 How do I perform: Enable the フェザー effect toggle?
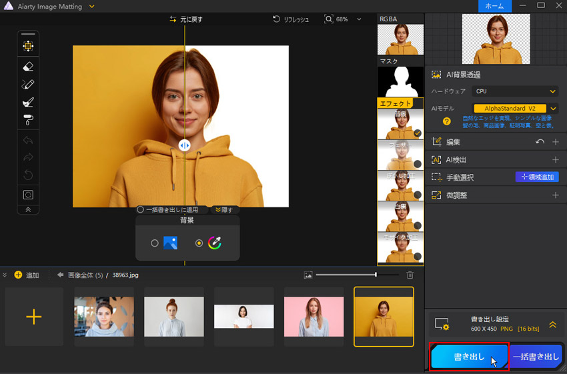tap(418, 164)
